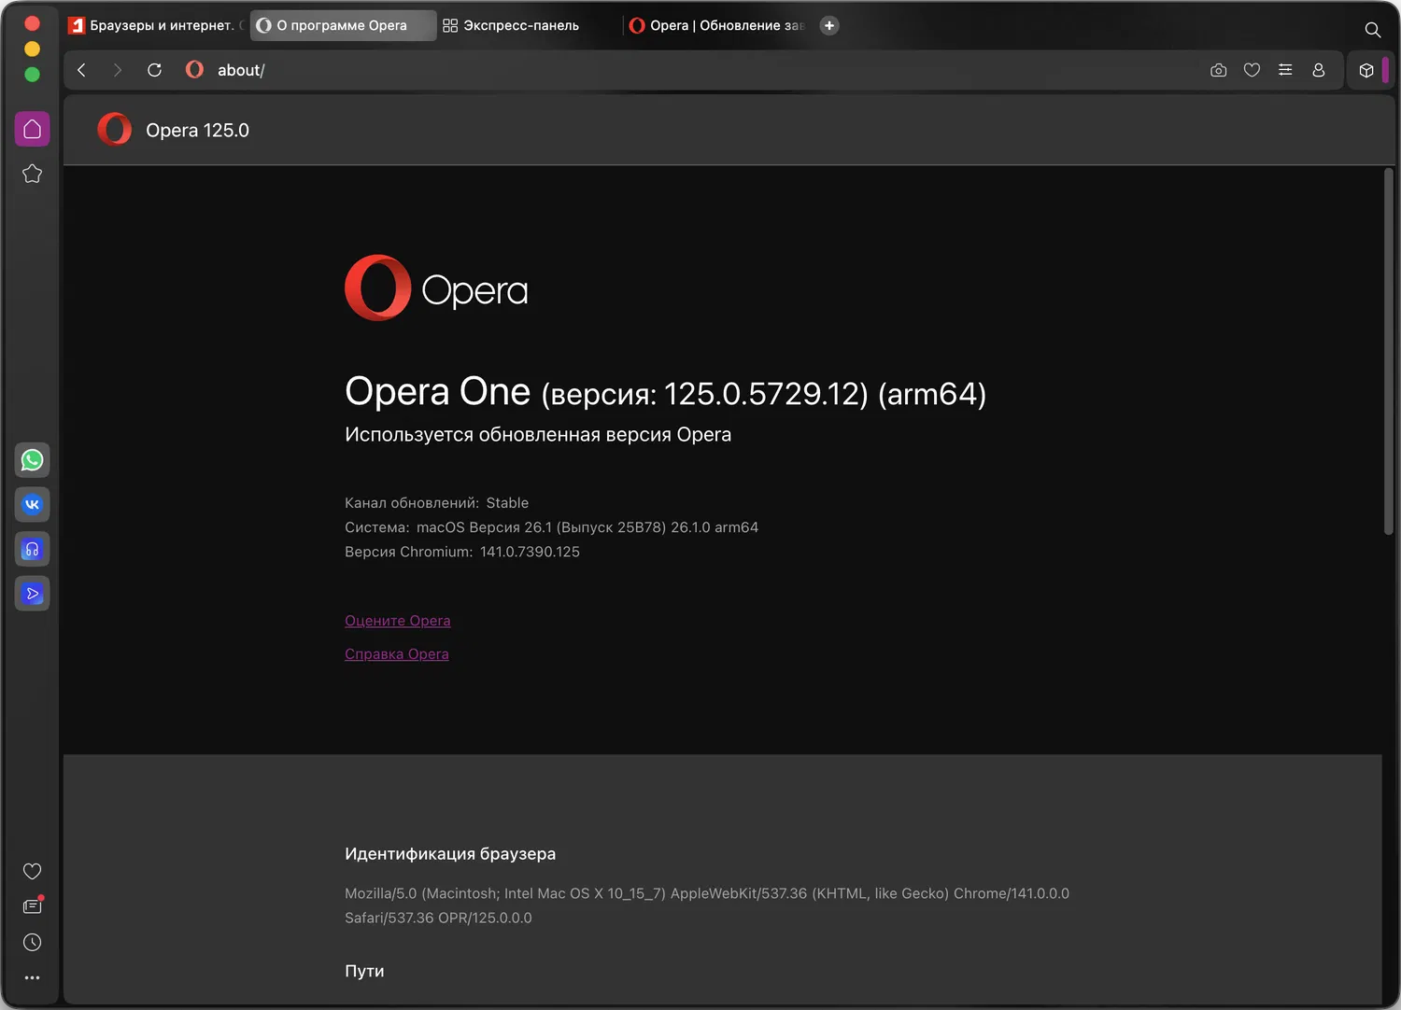The width and height of the screenshot is (1401, 1010).
Task: Go back using the back arrow
Action: pyautogui.click(x=81, y=70)
